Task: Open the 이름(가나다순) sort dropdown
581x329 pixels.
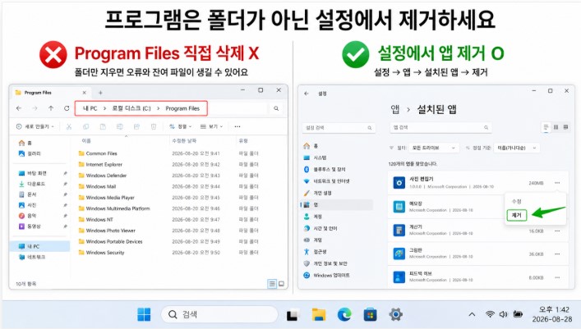Action: (517, 148)
